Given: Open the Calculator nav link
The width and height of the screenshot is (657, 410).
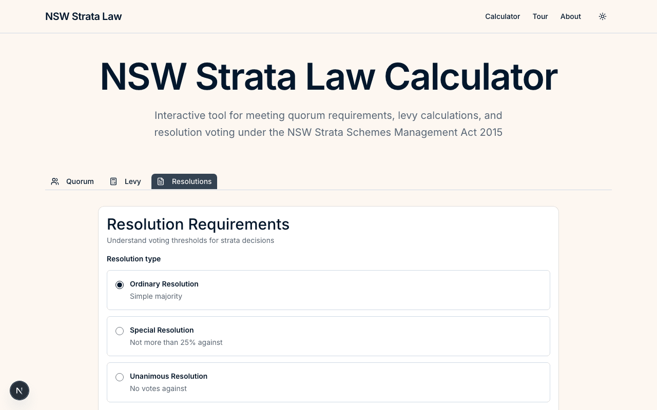Looking at the screenshot, I should click(x=503, y=16).
